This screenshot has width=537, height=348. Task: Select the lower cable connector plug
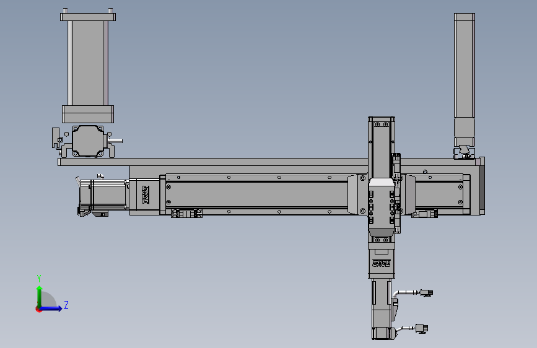pyautogui.click(x=422, y=328)
